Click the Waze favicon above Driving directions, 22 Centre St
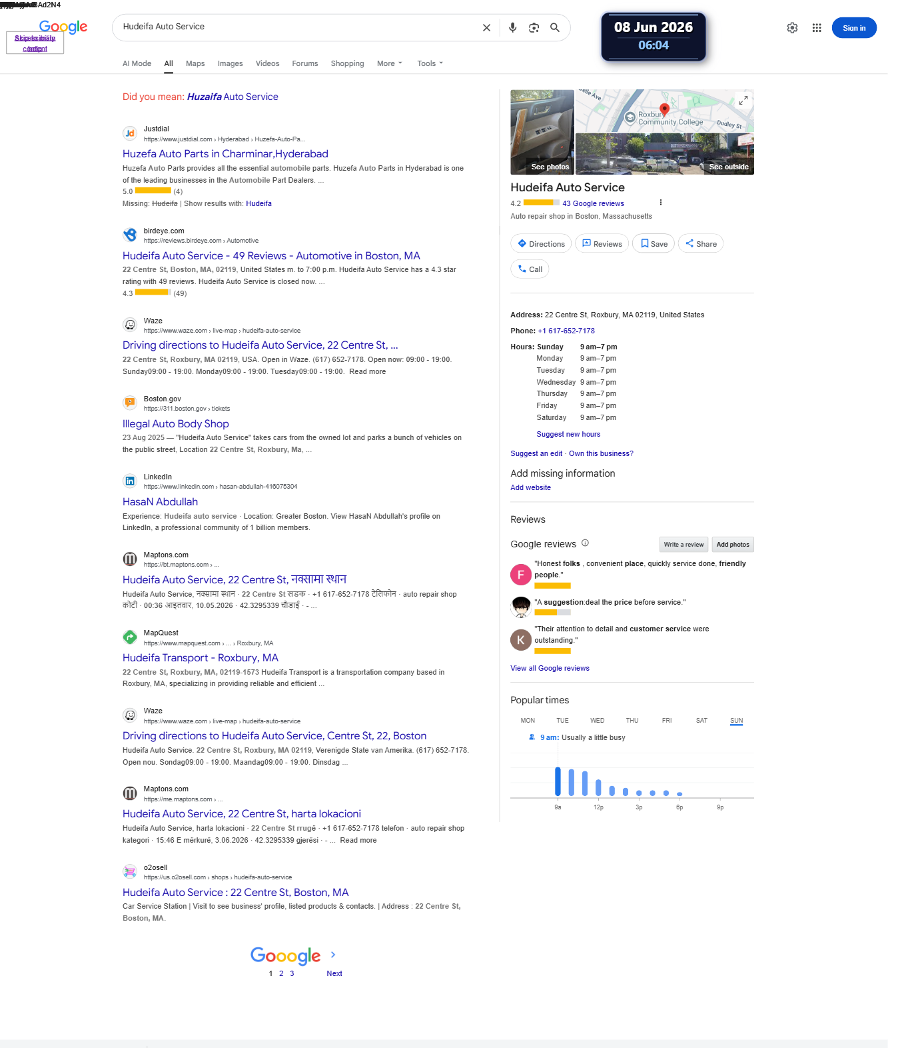898x1048 pixels. pos(130,325)
